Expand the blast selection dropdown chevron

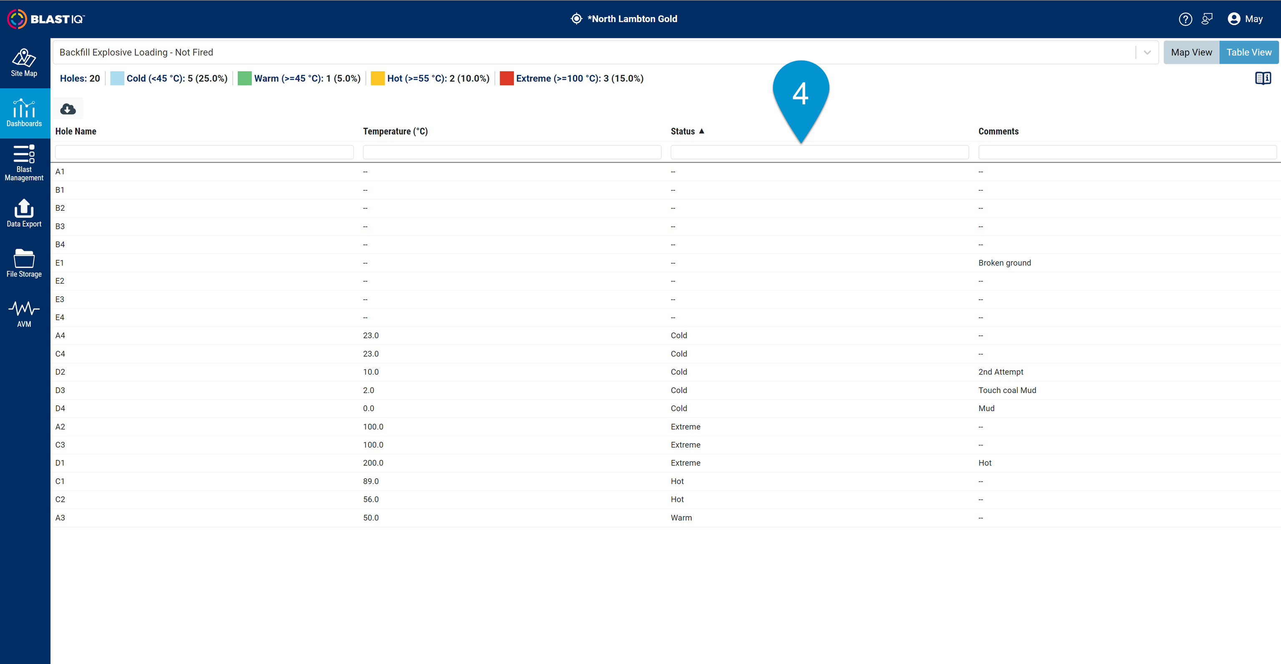click(x=1147, y=52)
